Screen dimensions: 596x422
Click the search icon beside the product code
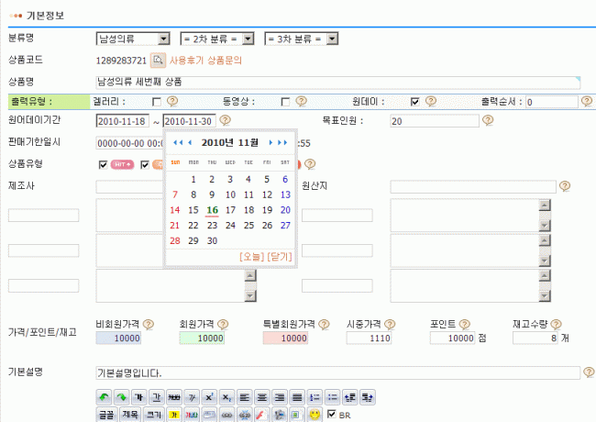click(x=158, y=60)
